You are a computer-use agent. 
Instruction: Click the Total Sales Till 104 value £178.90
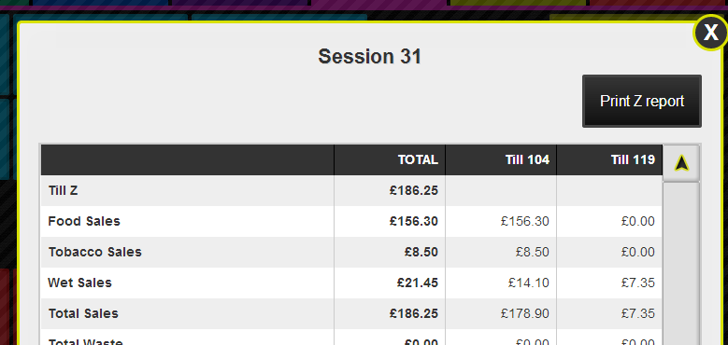tap(524, 313)
